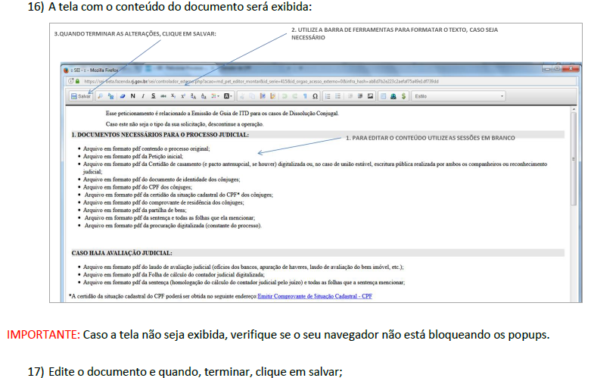
Task: Click the Emitir Comprovante de Situação Cadastral link
Action: click(314, 295)
